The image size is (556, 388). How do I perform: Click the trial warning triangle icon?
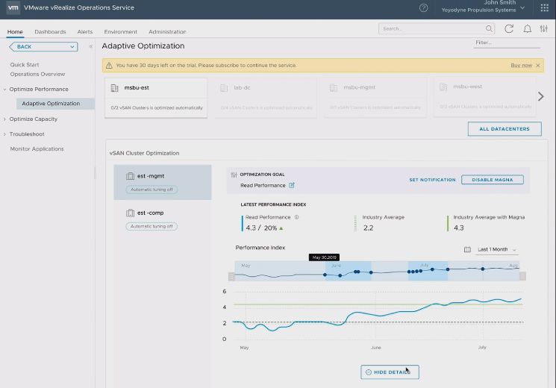(x=109, y=66)
